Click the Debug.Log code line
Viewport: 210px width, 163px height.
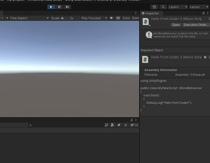(x=169, y=103)
